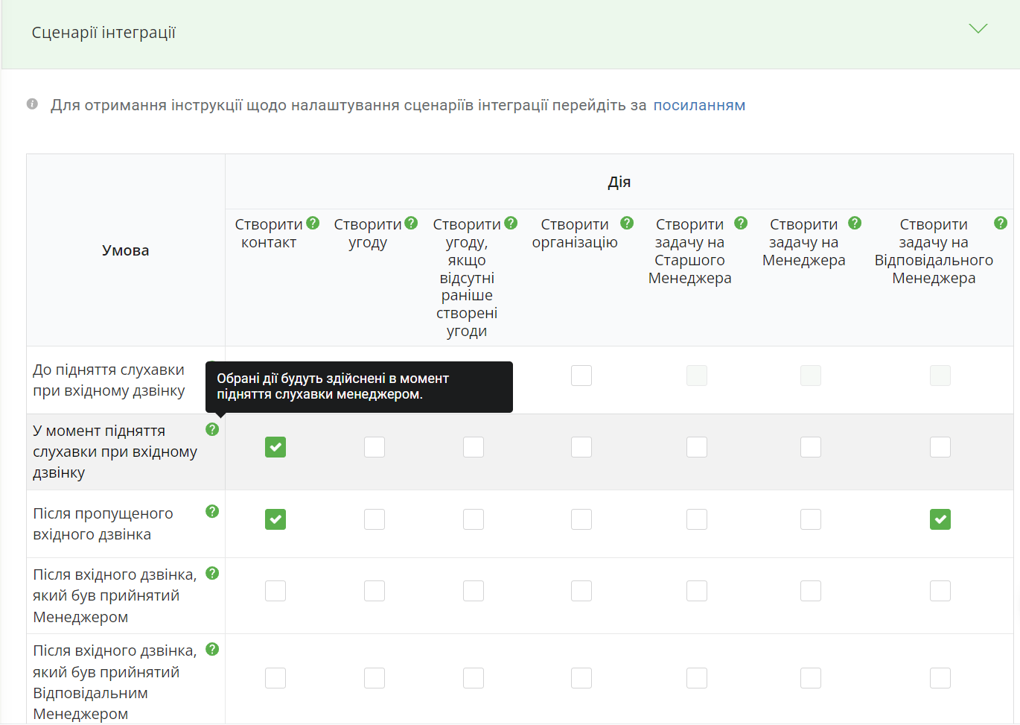Click the Умова column header
The height and width of the screenshot is (725, 1020).
[126, 250]
